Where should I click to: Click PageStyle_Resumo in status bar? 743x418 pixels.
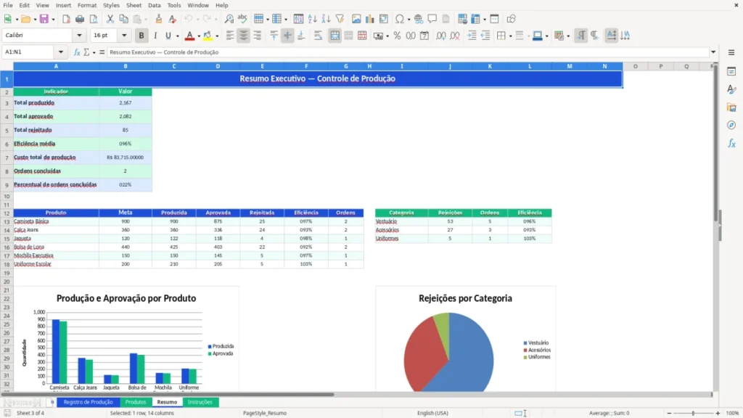click(x=265, y=413)
